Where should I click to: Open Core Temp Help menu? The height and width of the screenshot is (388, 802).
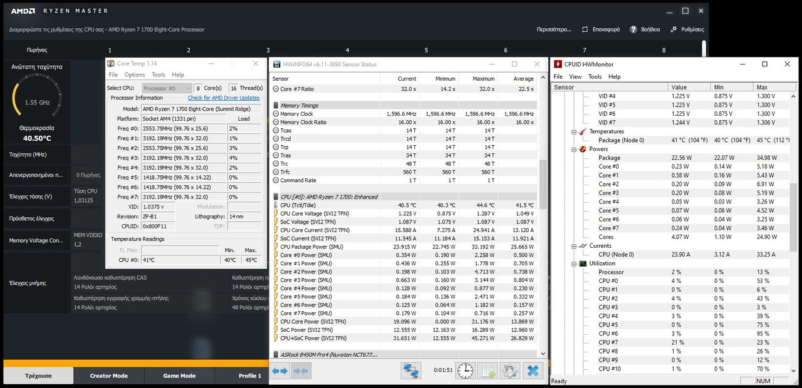[x=178, y=74]
